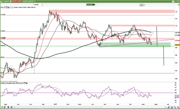Screen dimensions: 180x109
Task: Click the red 109,950 price axis tag
Action: [177, 41]
